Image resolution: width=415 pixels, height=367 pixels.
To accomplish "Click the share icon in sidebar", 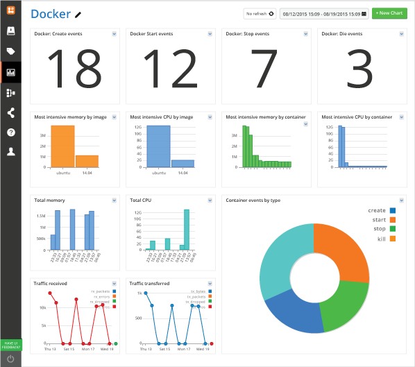I will pyautogui.click(x=11, y=113).
